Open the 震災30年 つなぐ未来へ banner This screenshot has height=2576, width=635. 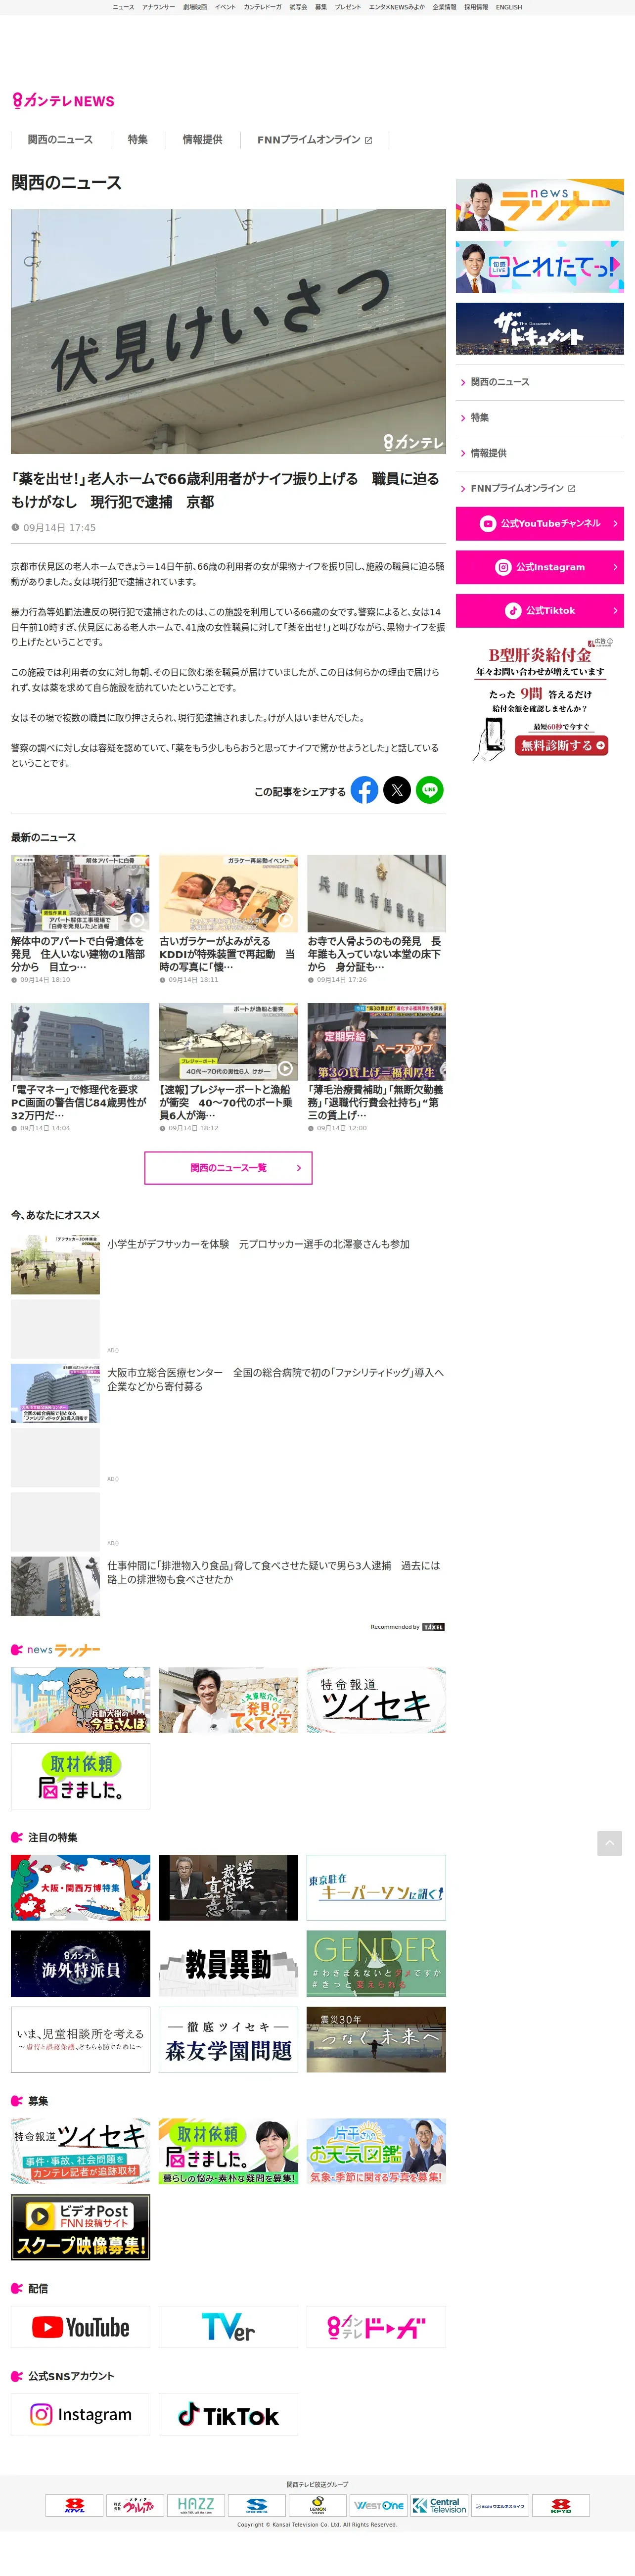[x=376, y=2040]
